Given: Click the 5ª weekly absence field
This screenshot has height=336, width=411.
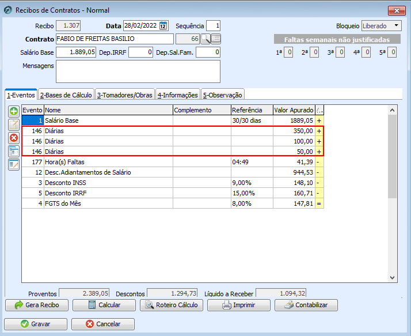Looking at the screenshot, I should coord(392,52).
